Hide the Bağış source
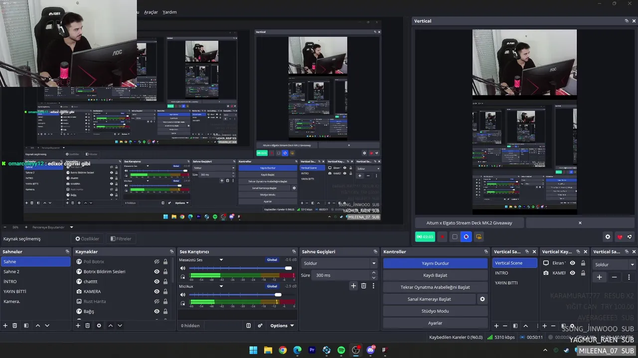This screenshot has width=638, height=358. (x=157, y=311)
